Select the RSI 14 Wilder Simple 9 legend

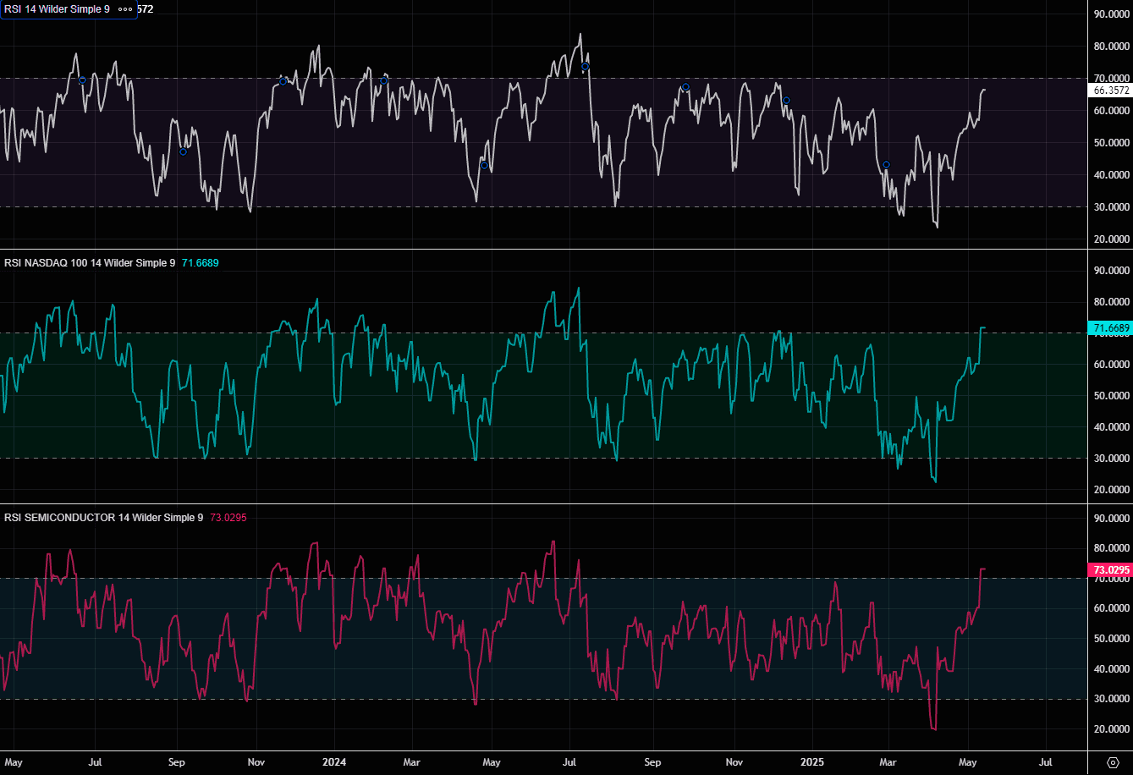click(57, 9)
